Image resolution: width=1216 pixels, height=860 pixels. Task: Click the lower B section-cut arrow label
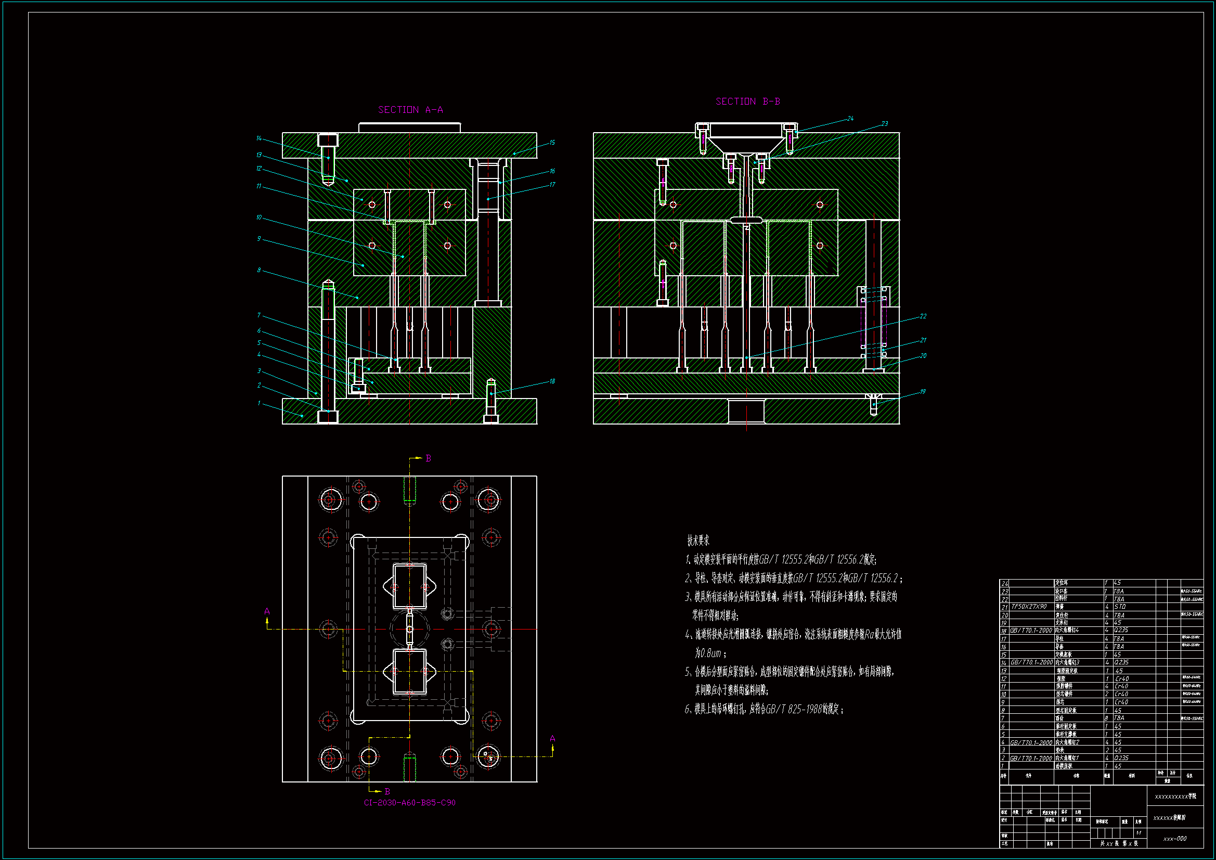(x=387, y=791)
